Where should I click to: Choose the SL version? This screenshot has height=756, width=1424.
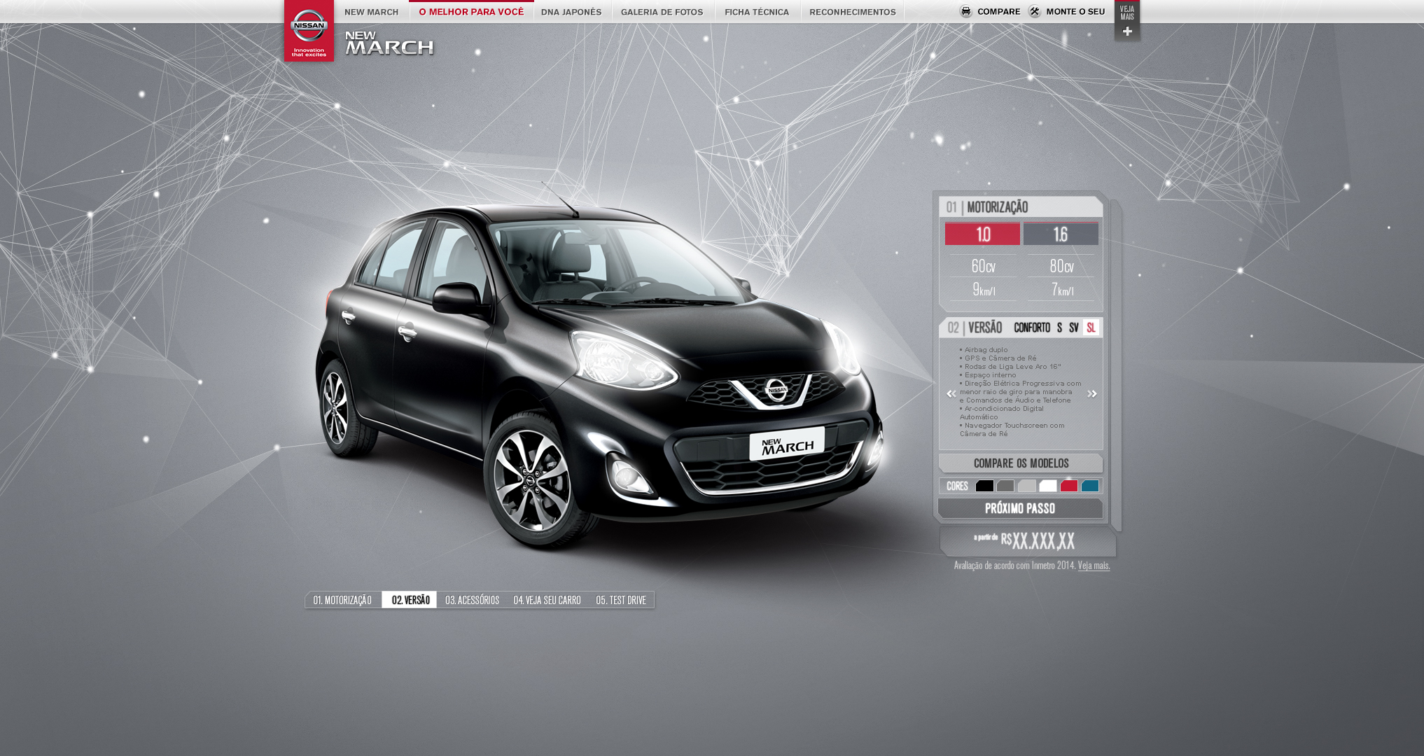click(x=1091, y=328)
